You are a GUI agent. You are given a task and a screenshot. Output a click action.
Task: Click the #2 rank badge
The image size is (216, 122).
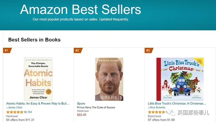coord(78,50)
